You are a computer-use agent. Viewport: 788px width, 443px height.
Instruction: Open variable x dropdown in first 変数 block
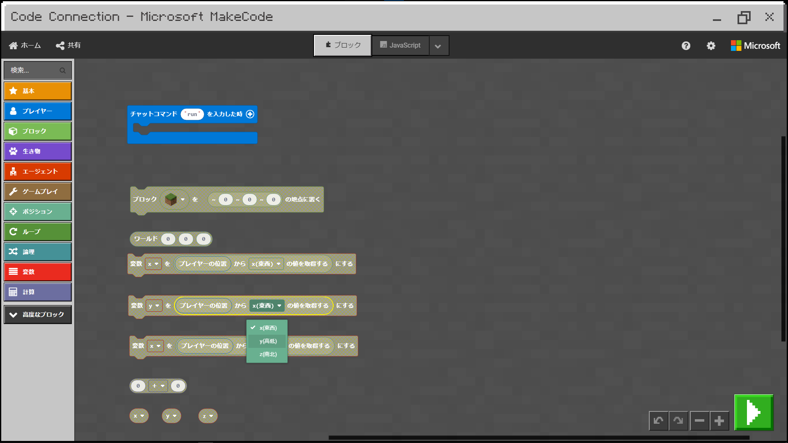tap(153, 264)
